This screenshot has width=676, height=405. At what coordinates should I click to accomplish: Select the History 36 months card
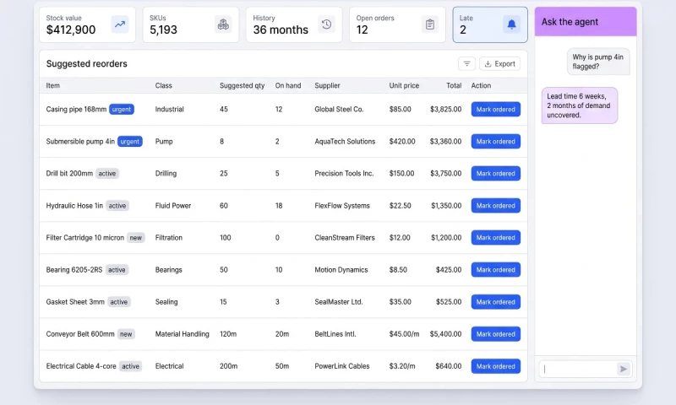tap(294, 24)
